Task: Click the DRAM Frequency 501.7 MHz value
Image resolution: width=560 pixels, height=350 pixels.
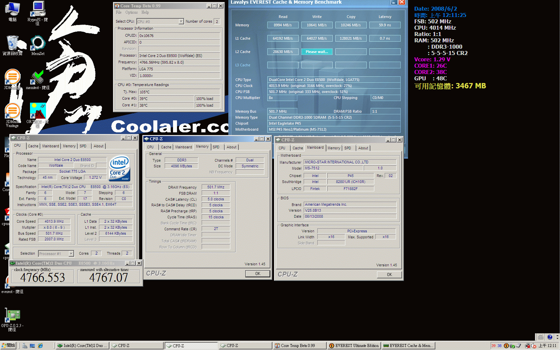Action: tap(216, 187)
